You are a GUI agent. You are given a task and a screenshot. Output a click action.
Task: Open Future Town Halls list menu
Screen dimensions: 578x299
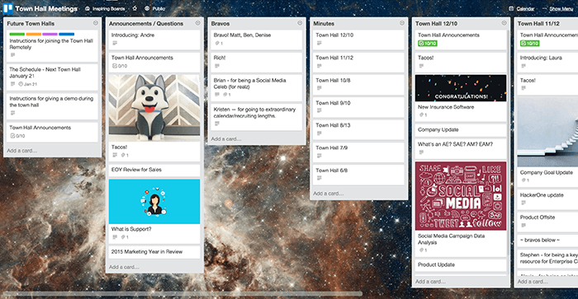(96, 23)
